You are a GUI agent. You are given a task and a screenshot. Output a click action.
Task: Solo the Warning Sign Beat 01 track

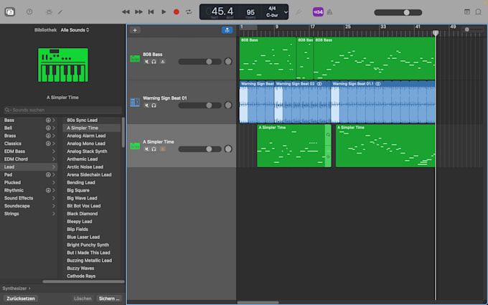(x=154, y=105)
